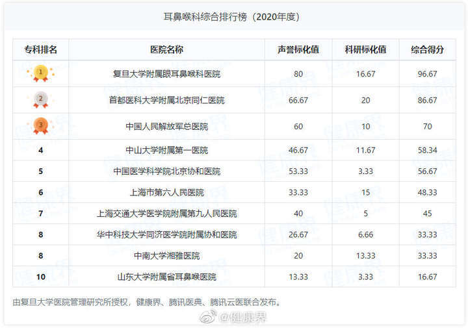Click composite score 96.67
The width and height of the screenshot is (468, 328).
point(428,73)
